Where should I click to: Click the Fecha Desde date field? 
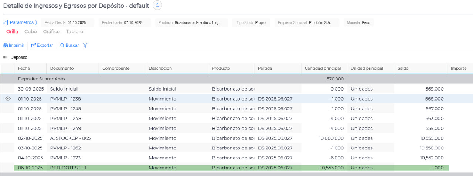68,22
